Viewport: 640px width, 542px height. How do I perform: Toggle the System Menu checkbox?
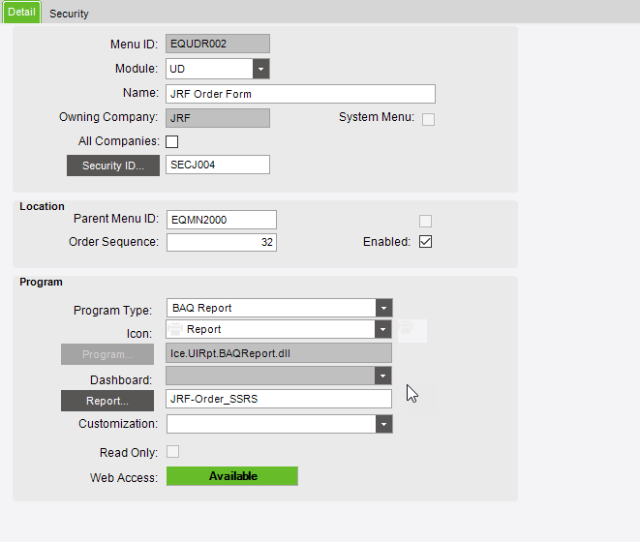point(428,119)
